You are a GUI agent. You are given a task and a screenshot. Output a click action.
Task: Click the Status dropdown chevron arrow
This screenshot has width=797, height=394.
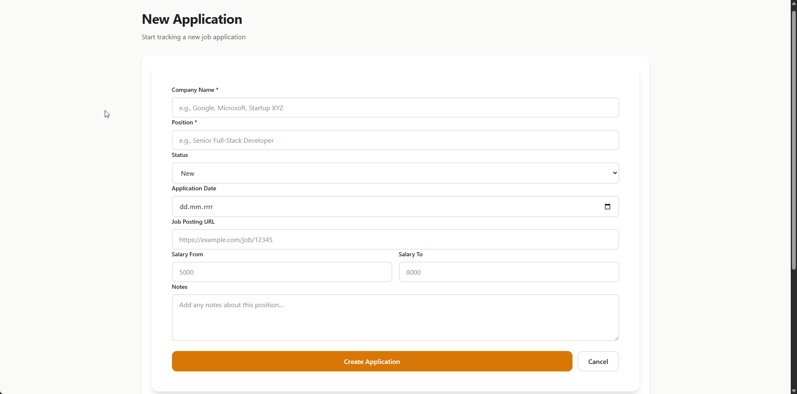pos(614,173)
